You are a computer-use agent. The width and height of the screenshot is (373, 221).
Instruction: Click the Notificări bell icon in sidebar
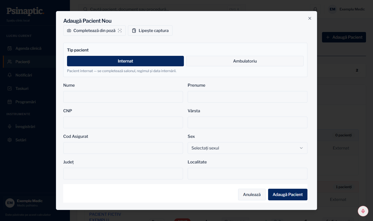10,75
